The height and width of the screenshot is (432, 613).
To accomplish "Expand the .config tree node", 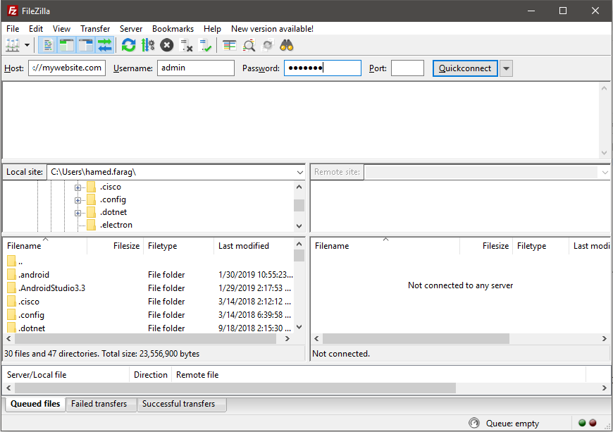I will (x=78, y=200).
